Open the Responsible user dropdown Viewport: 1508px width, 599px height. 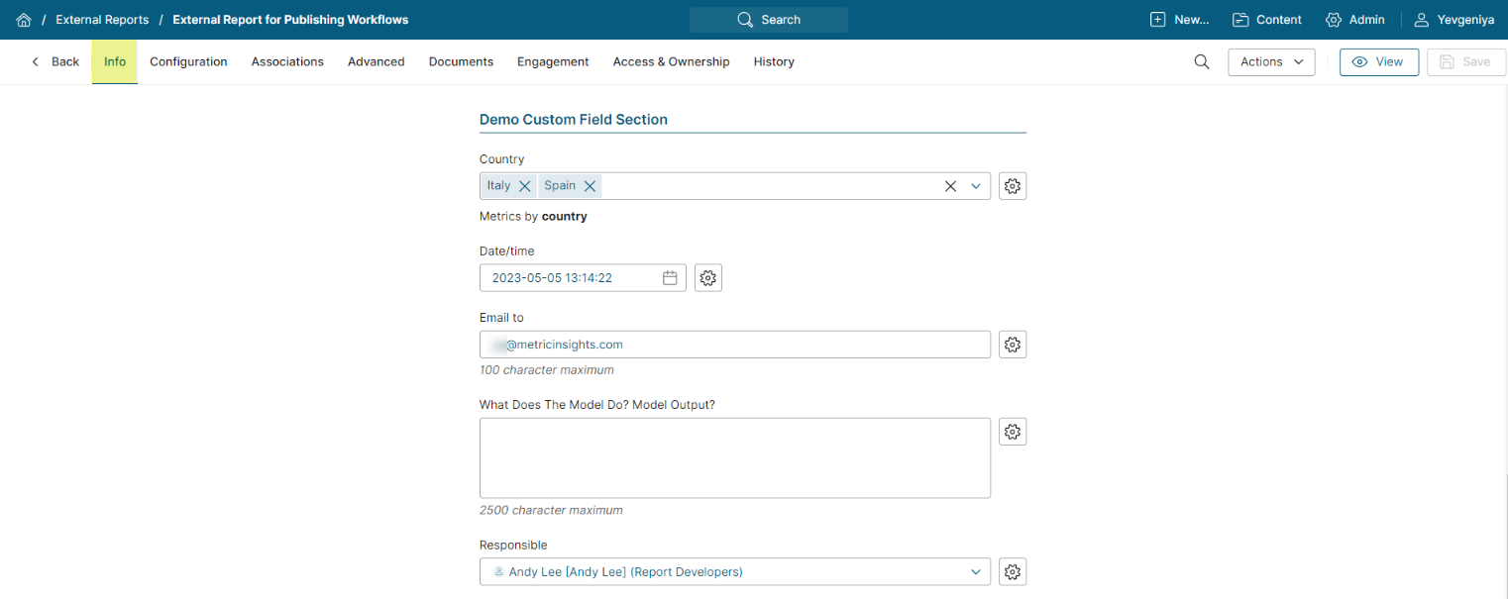click(976, 572)
